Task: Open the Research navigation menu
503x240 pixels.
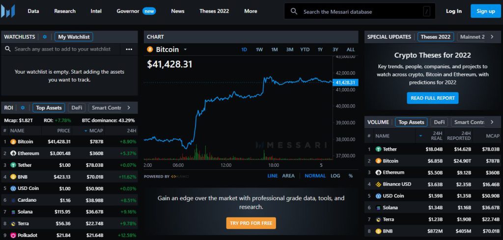Action: 65,11
